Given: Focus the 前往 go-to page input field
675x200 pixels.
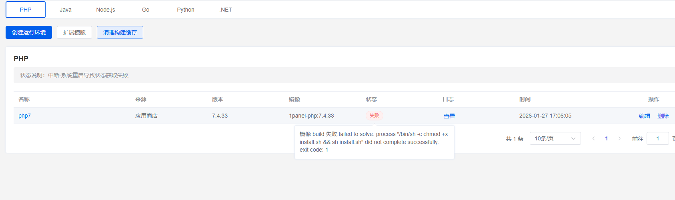Looking at the screenshot, I should (x=657, y=138).
